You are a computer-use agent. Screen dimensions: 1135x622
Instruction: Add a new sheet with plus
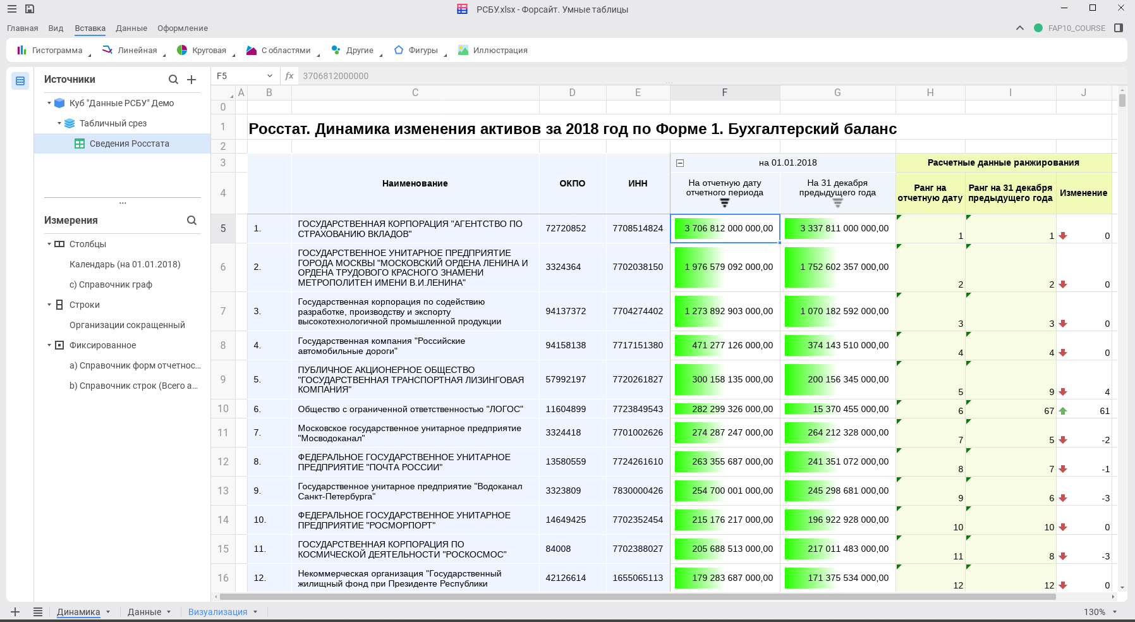(x=15, y=612)
